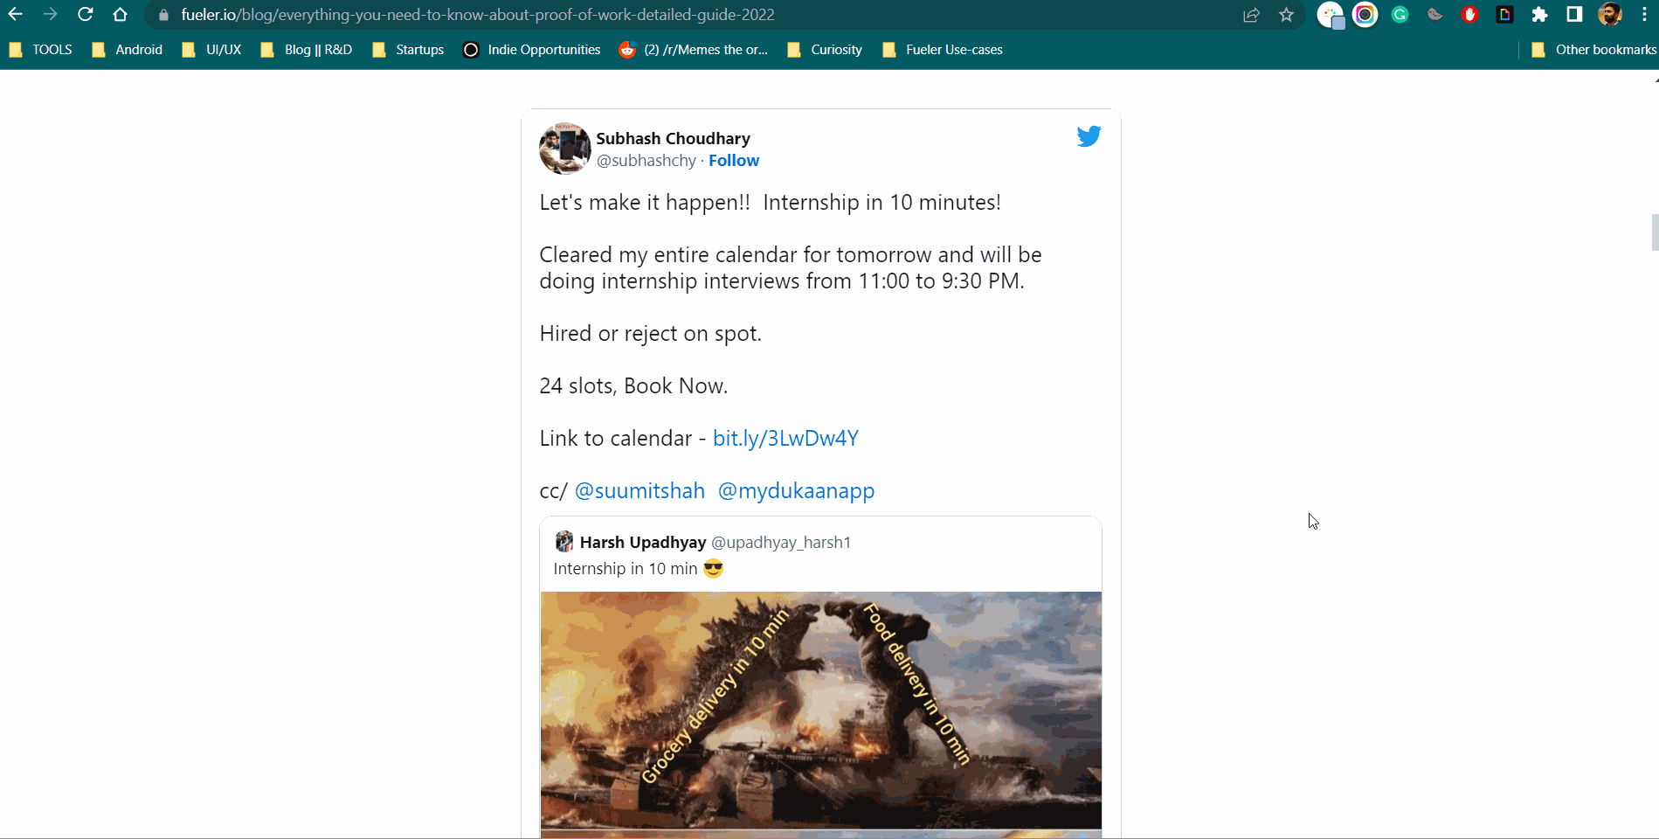The height and width of the screenshot is (839, 1659).
Task: Open the Extensions puzzle piece menu
Action: [x=1539, y=15]
